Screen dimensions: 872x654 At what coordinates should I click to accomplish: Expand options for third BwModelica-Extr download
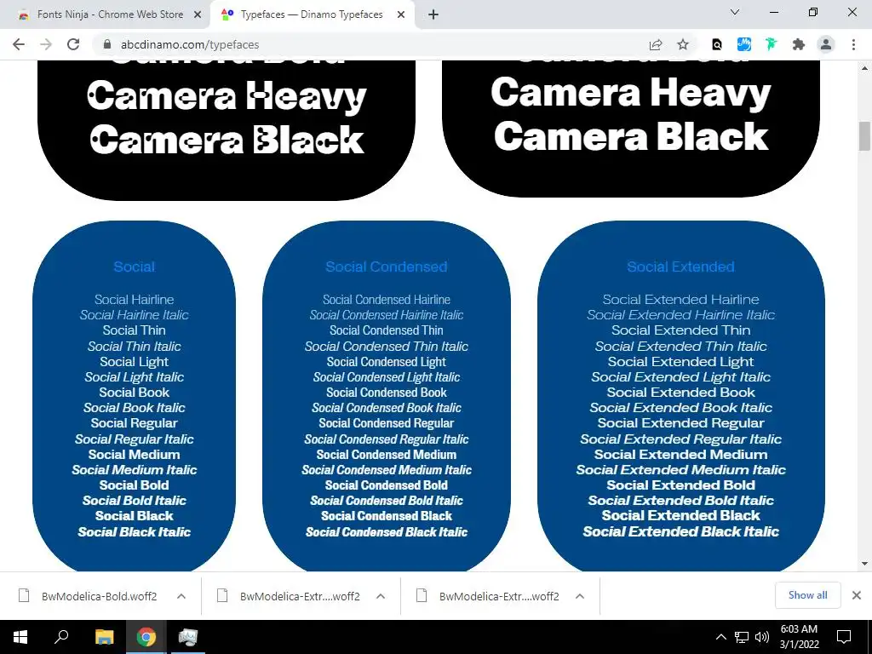(579, 596)
